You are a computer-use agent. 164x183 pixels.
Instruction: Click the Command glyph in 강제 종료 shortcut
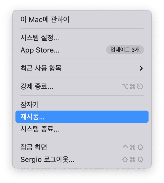point(133,87)
